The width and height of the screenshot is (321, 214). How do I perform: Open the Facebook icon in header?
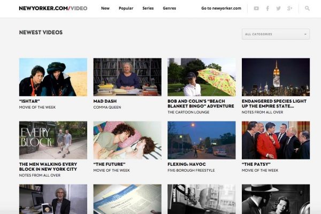[x=267, y=9]
